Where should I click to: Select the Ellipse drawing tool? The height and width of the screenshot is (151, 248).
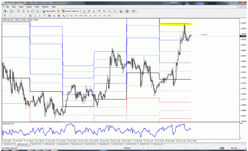[49, 15]
